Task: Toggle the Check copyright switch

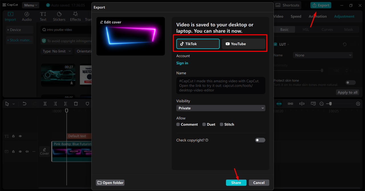Action: point(260,140)
